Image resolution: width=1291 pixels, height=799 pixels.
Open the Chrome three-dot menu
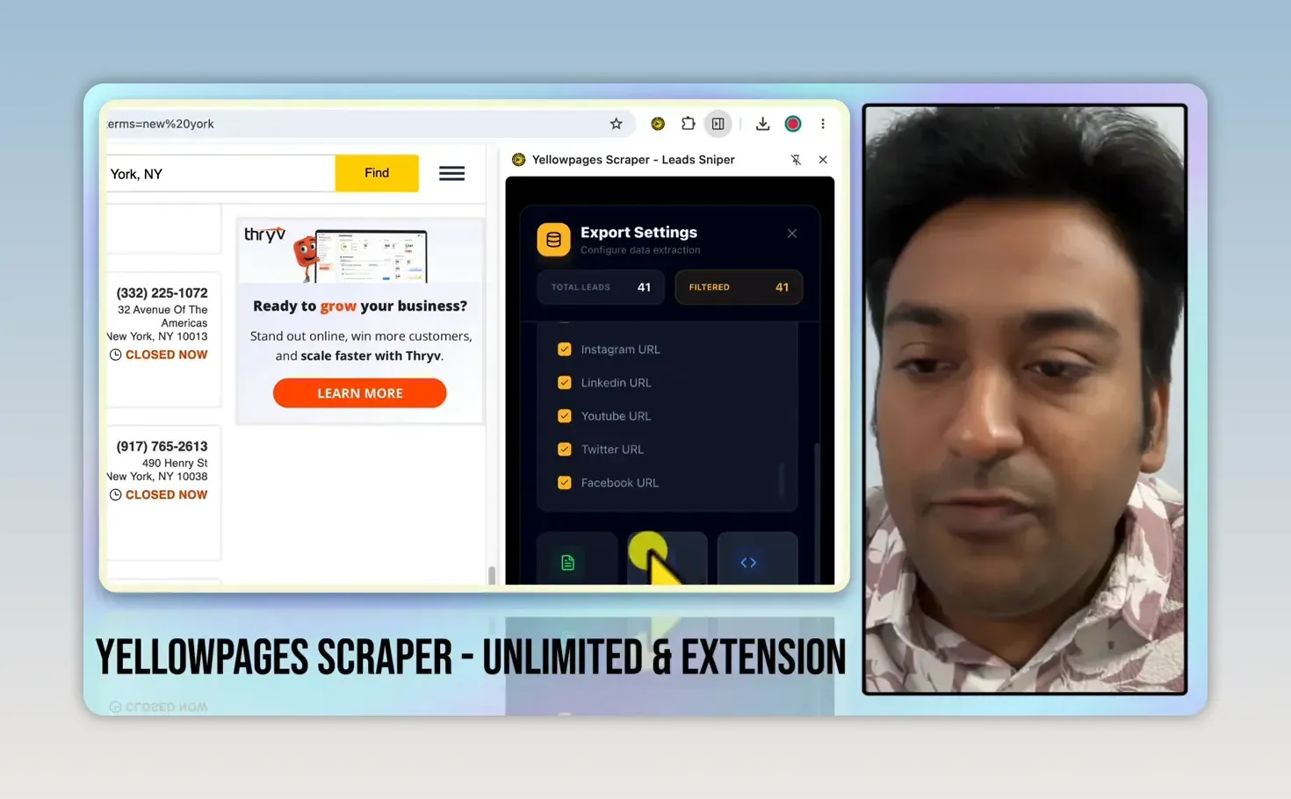click(x=823, y=124)
